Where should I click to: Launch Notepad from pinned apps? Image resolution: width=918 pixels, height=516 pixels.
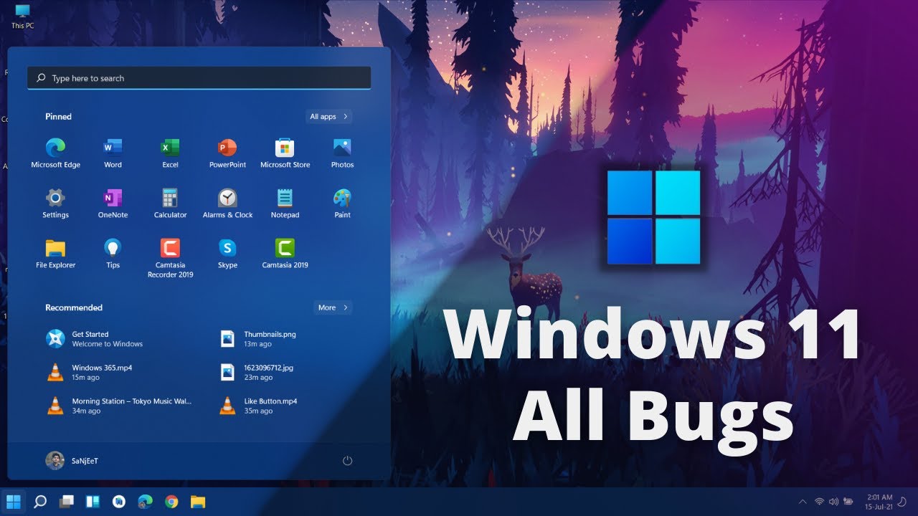[285, 204]
